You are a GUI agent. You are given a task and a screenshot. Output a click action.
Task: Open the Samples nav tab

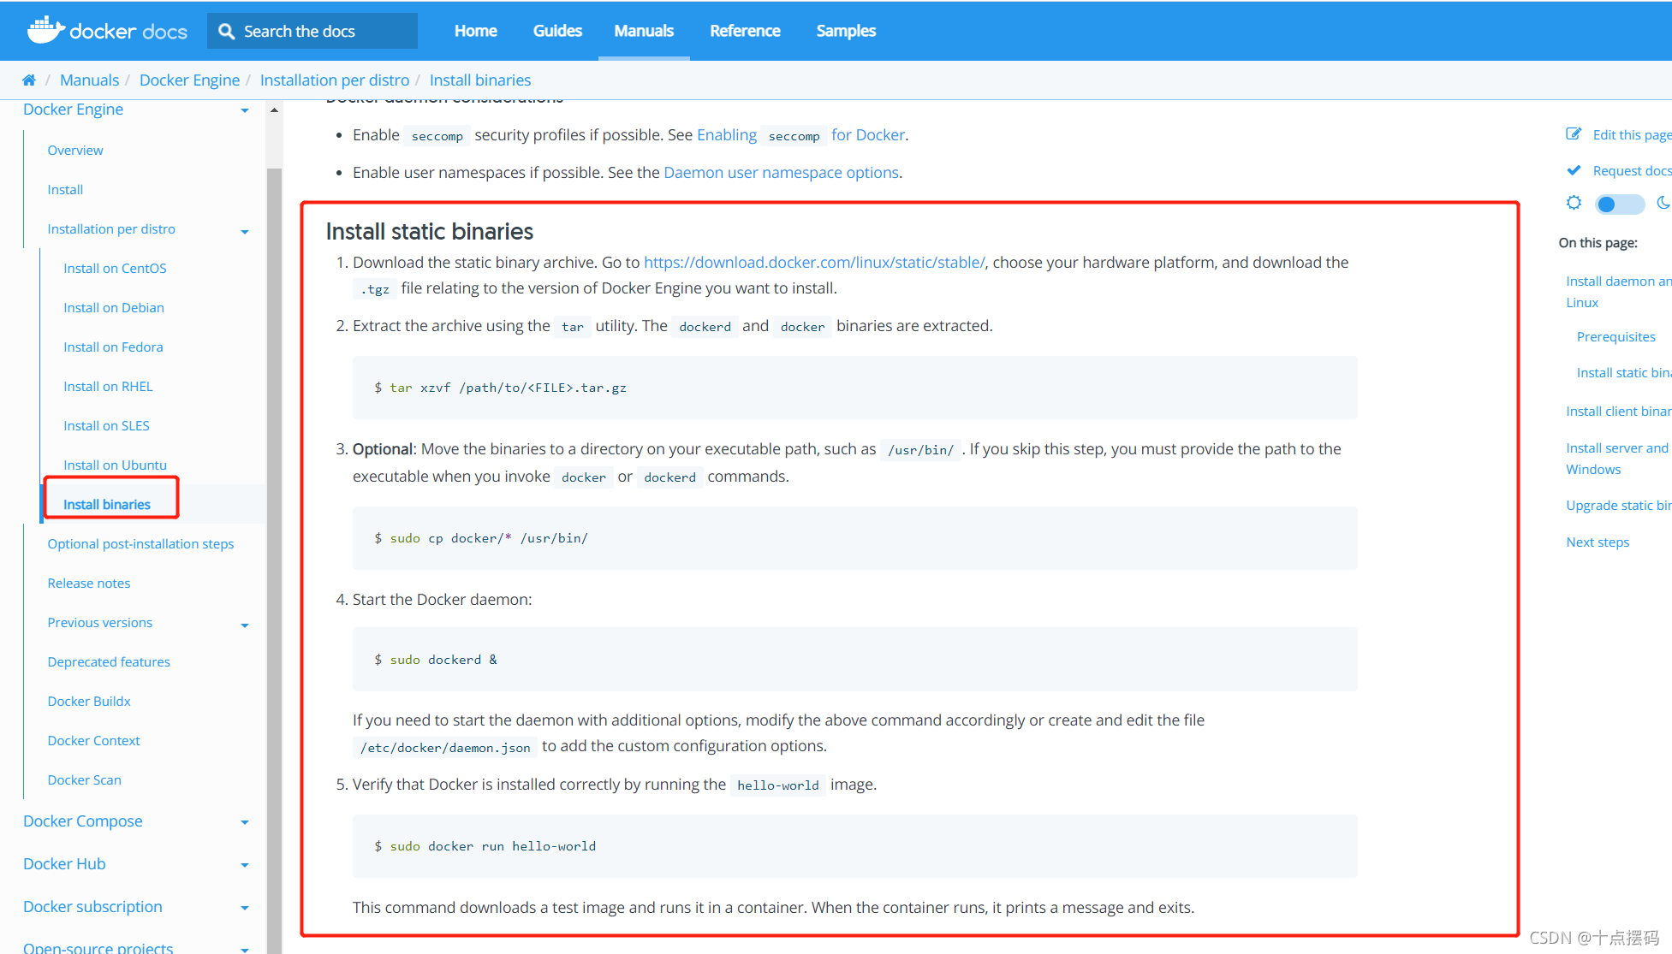[846, 31]
